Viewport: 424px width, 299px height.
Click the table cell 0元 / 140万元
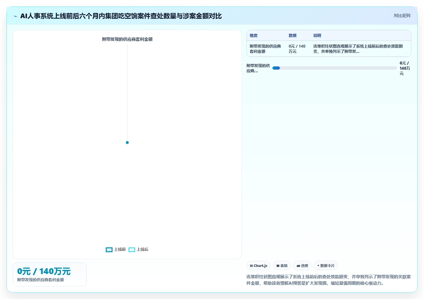[x=297, y=49]
